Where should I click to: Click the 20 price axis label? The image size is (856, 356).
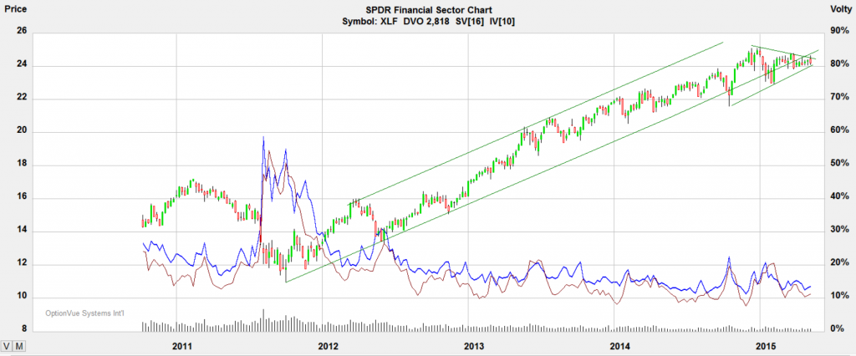click(21, 132)
